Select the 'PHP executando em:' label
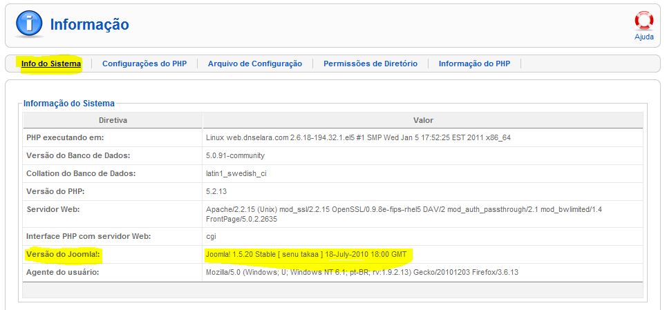The image size is (667, 310). [65, 138]
